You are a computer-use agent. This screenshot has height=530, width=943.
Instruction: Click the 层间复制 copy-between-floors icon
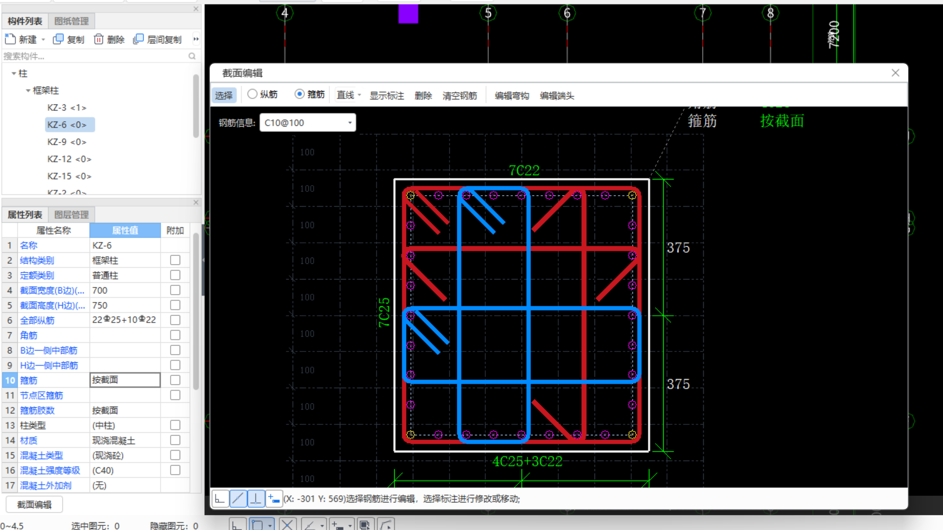(x=138, y=39)
